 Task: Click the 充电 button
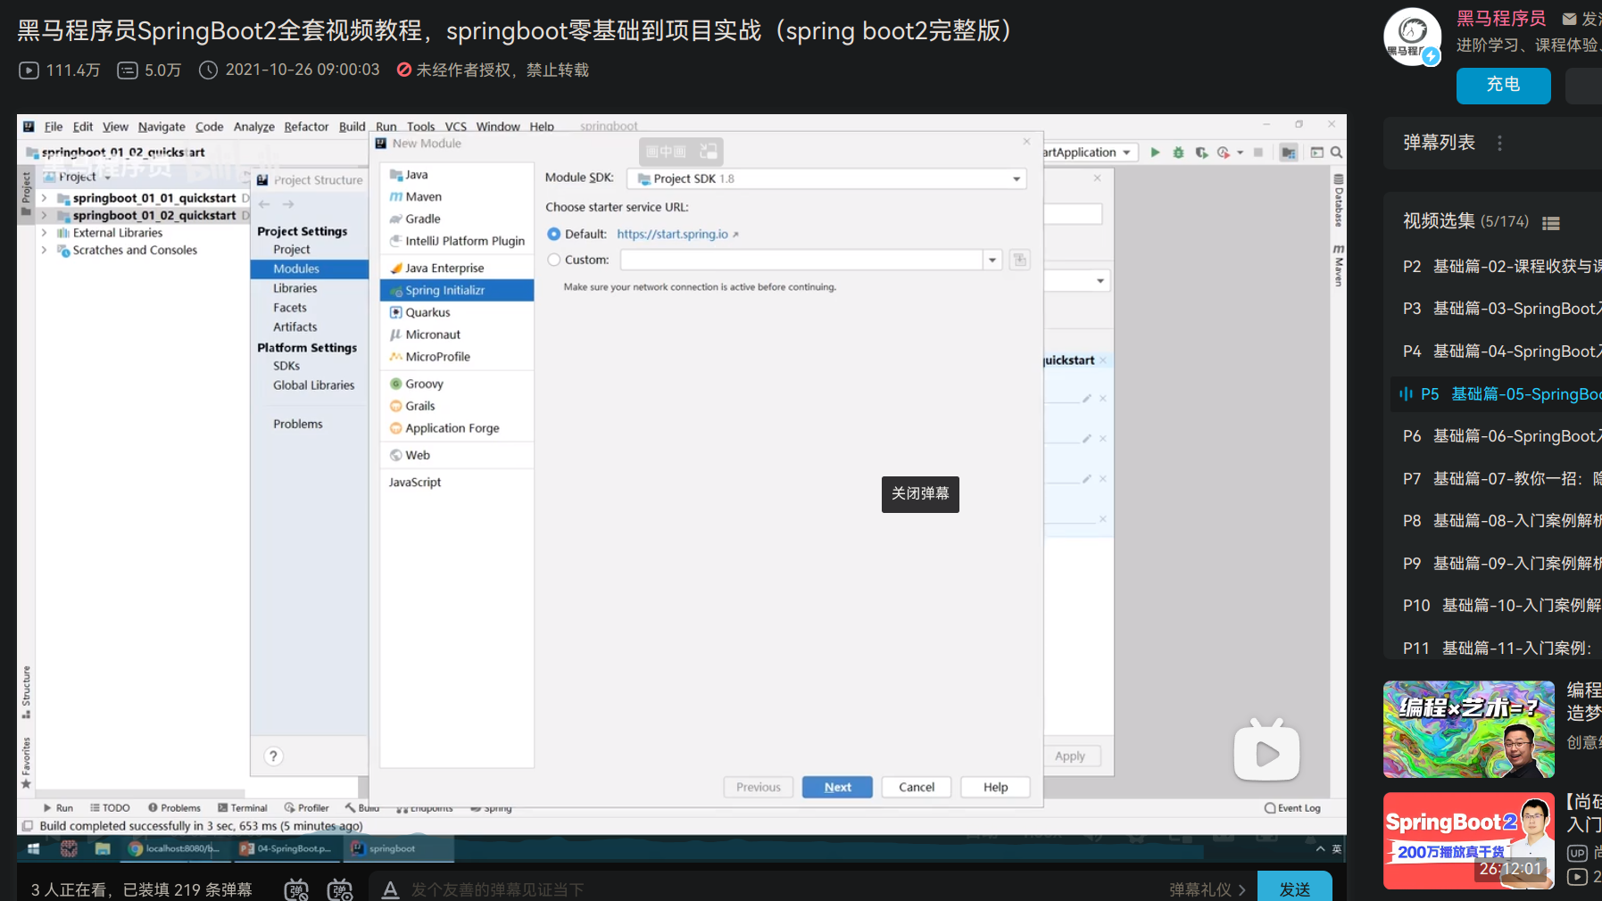[x=1504, y=86]
